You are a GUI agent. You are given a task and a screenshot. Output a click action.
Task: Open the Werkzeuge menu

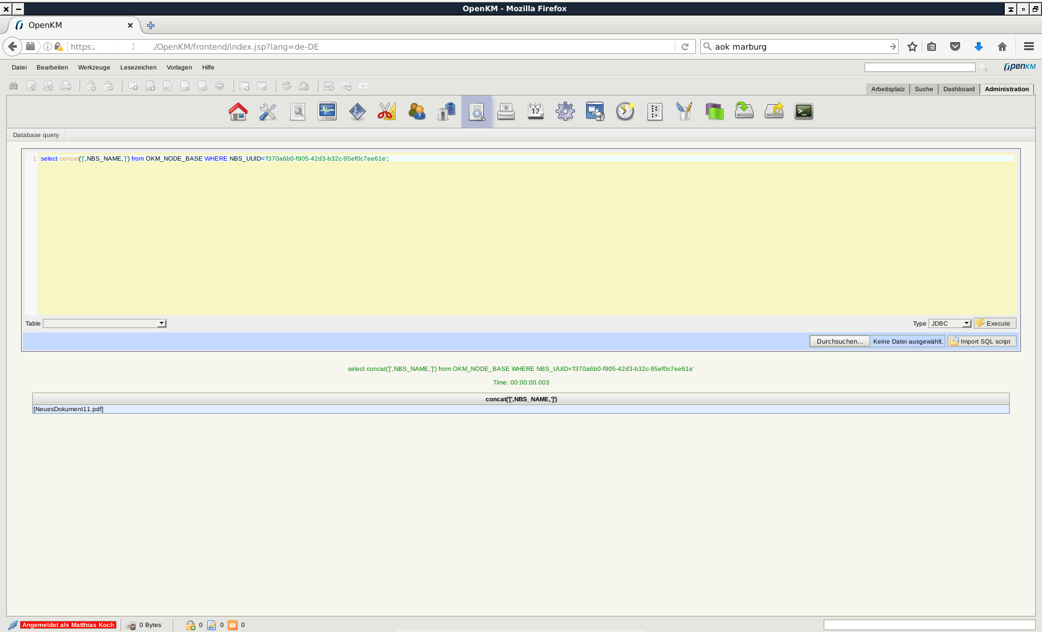tap(94, 67)
